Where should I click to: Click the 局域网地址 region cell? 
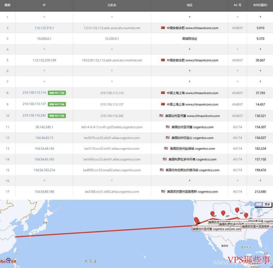(x=190, y=39)
